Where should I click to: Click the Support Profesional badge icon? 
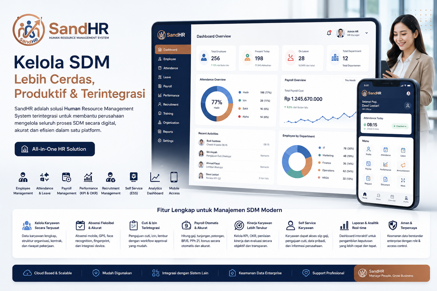[x=306, y=273]
